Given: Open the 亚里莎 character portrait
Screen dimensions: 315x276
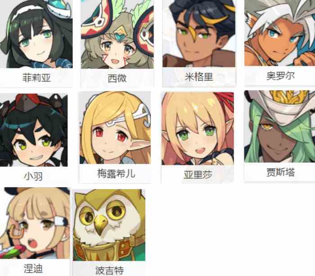Looking at the screenshot, I should (x=198, y=129).
